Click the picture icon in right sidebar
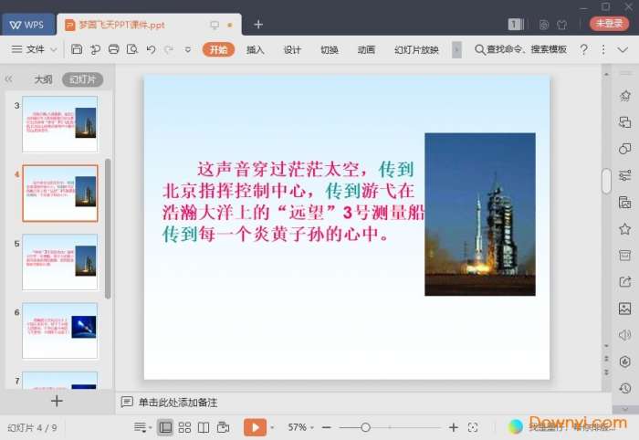The width and height of the screenshot is (639, 440). 624,309
